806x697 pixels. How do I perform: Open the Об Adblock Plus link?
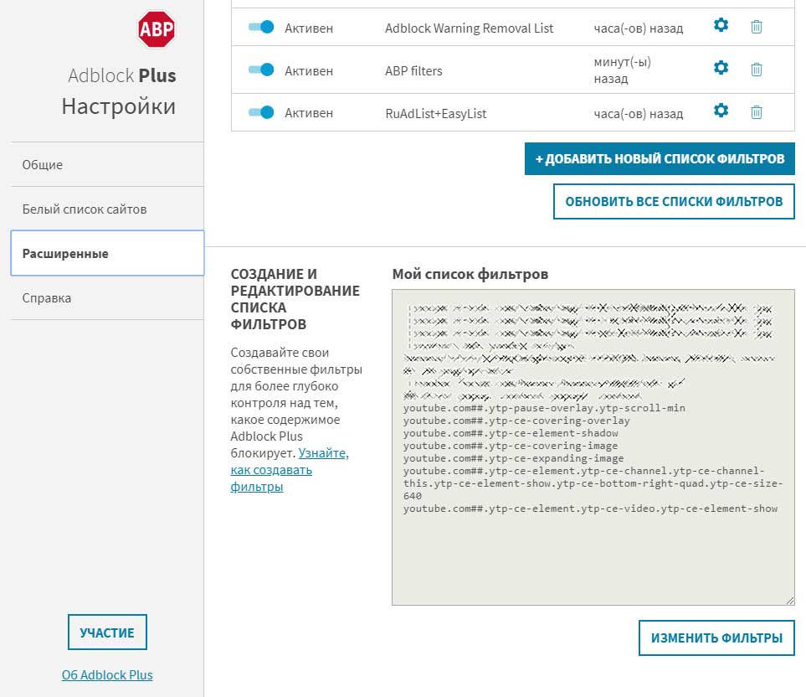pos(107,675)
